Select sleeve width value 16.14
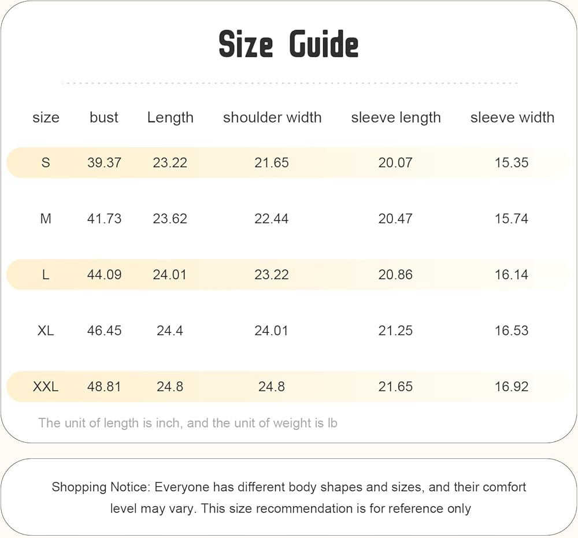The image size is (578, 538). [512, 274]
